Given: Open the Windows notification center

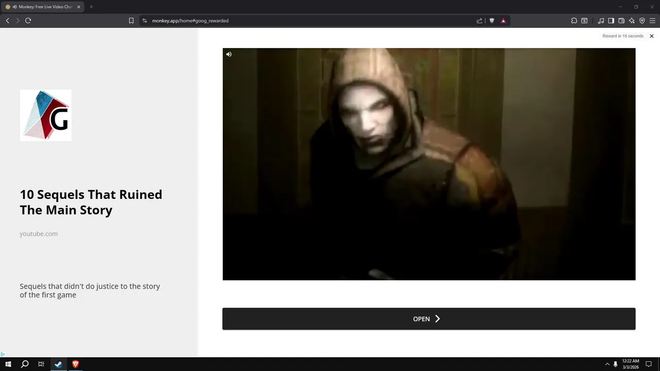Looking at the screenshot, I should 649,364.
